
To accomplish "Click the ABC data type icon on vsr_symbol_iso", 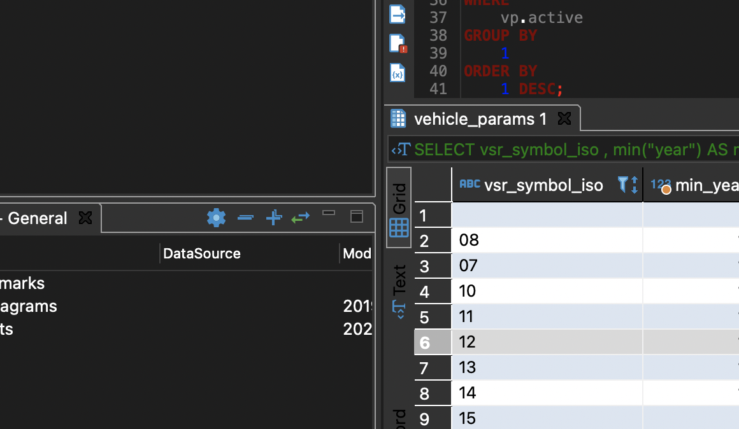I will pos(470,185).
